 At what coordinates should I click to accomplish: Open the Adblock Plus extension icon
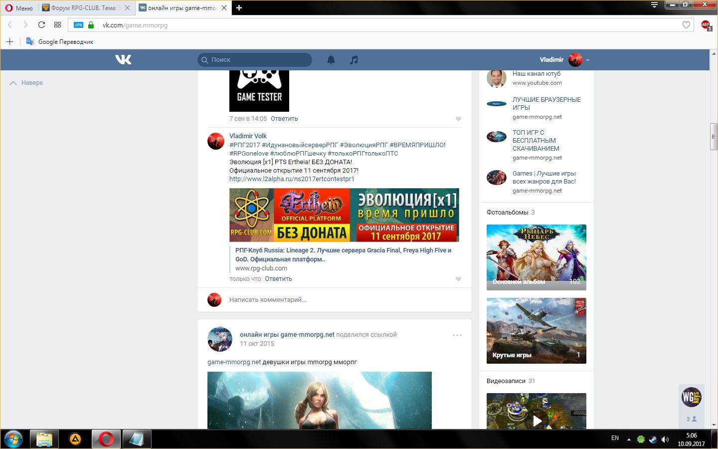(706, 25)
